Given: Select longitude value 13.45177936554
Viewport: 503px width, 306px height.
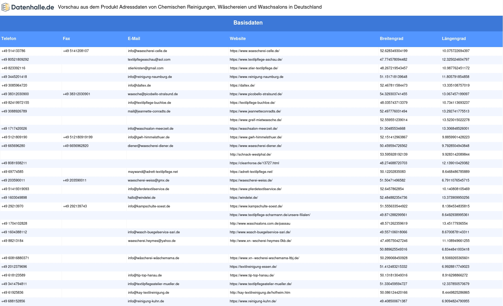Looking at the screenshot, I should pyautogui.click(x=455, y=224).
